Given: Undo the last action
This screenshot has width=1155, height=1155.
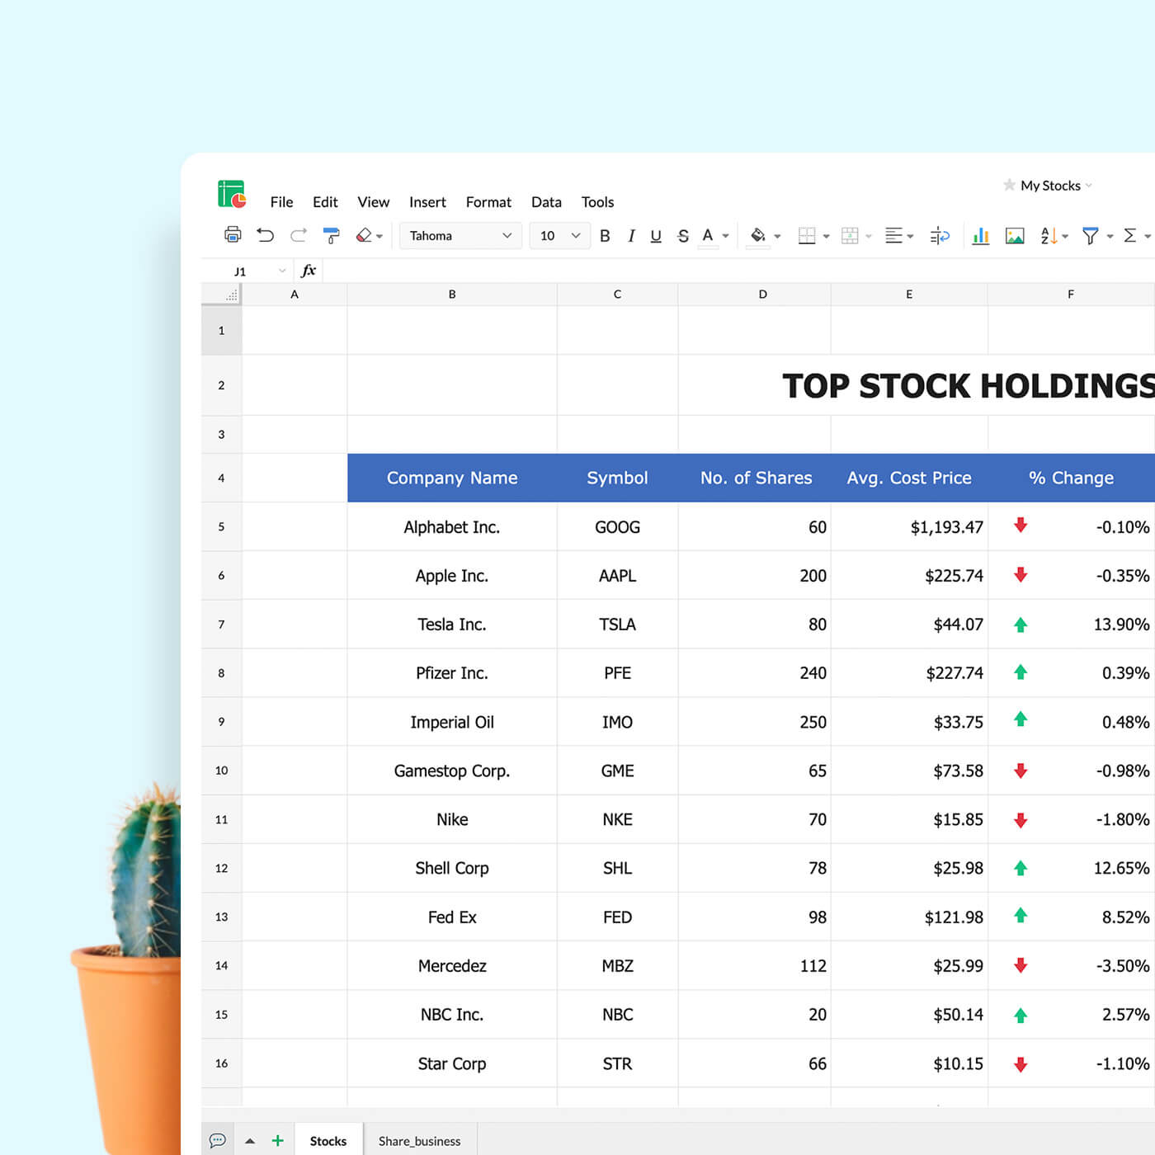Looking at the screenshot, I should (265, 235).
